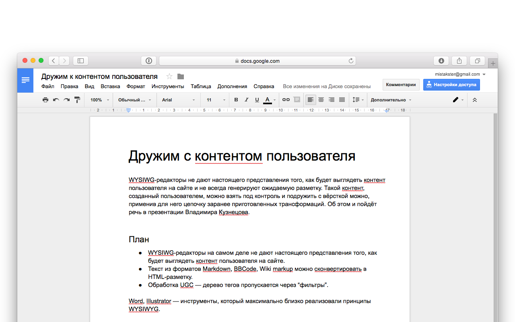The width and height of the screenshot is (515, 322).
Task: Collapse the menus with double chevron
Action: [x=475, y=100]
